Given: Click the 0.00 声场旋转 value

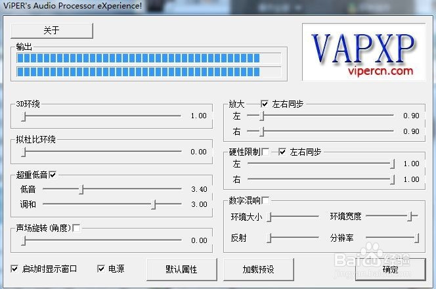Looking at the screenshot, I should point(199,240).
